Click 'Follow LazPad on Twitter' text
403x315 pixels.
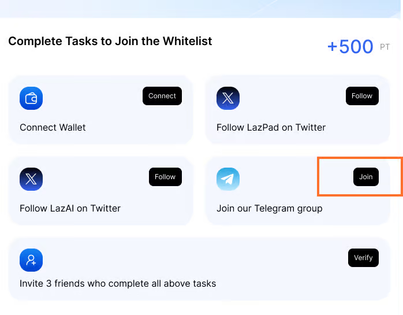pyautogui.click(x=271, y=127)
